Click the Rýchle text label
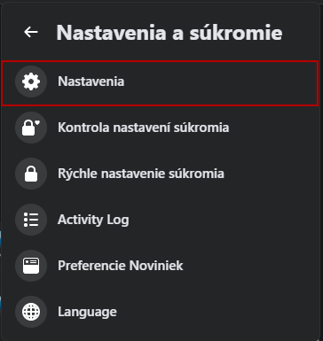323x341 pixels. [77, 174]
